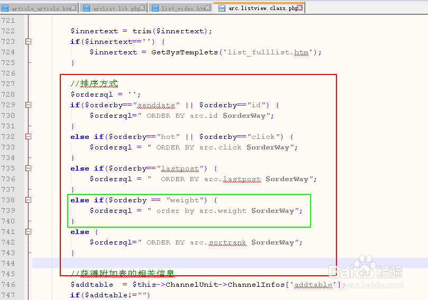Place cursor on GetSysTemplets function call

[185, 52]
